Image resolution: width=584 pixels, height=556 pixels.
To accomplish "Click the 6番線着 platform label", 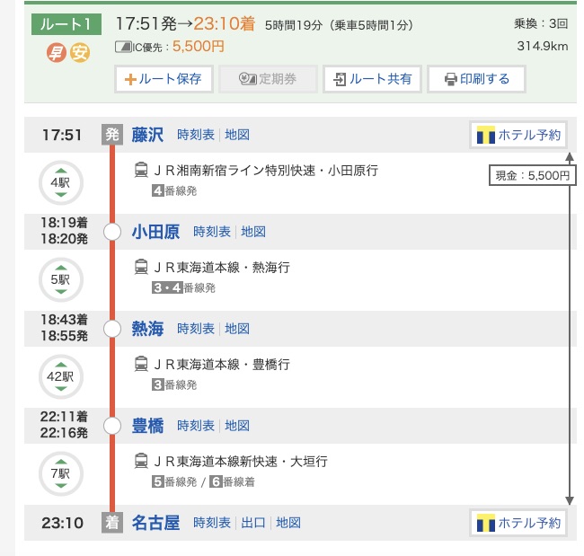I will click(x=233, y=481).
